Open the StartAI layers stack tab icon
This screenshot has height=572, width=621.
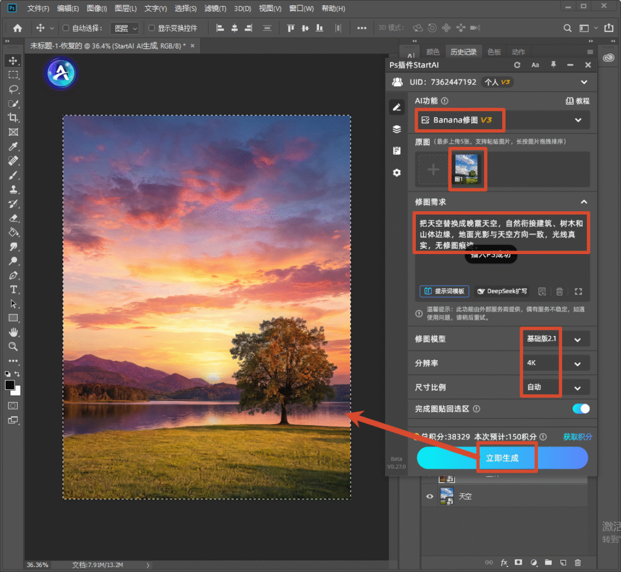397,129
